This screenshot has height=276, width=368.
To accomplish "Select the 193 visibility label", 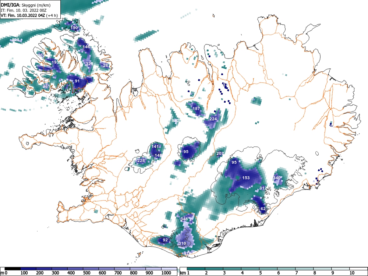I will [x=56, y=62].
